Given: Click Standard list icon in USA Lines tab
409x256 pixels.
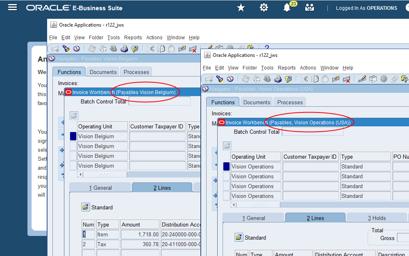Looking at the screenshot, I should (239, 237).
